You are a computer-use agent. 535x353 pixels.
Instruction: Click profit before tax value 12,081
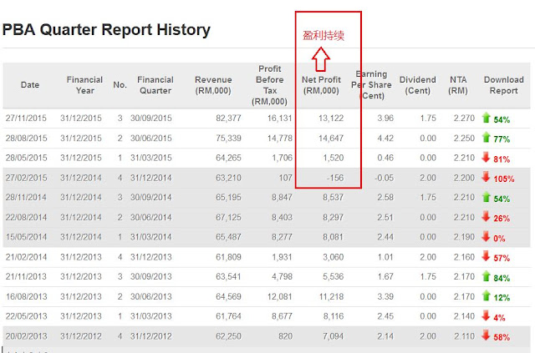point(280,296)
